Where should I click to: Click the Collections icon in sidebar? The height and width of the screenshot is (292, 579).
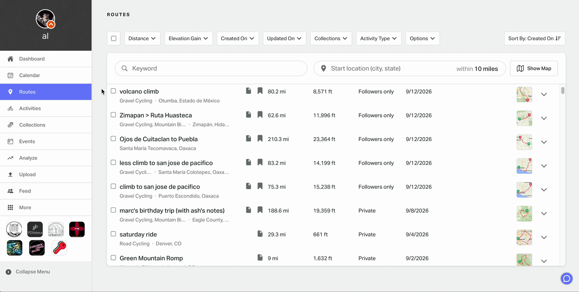[10, 125]
